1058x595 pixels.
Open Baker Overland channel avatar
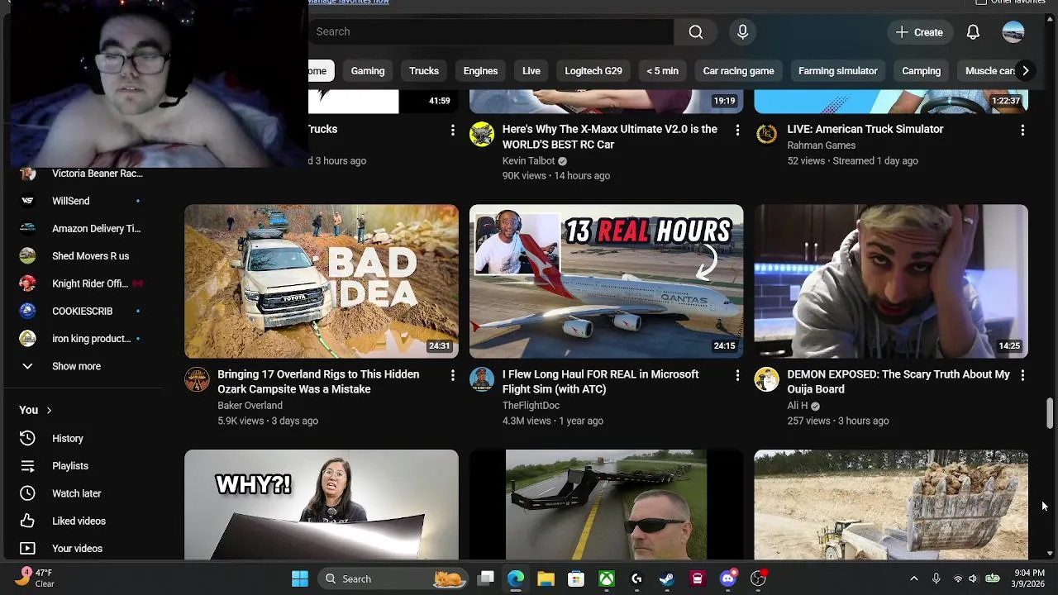point(197,379)
